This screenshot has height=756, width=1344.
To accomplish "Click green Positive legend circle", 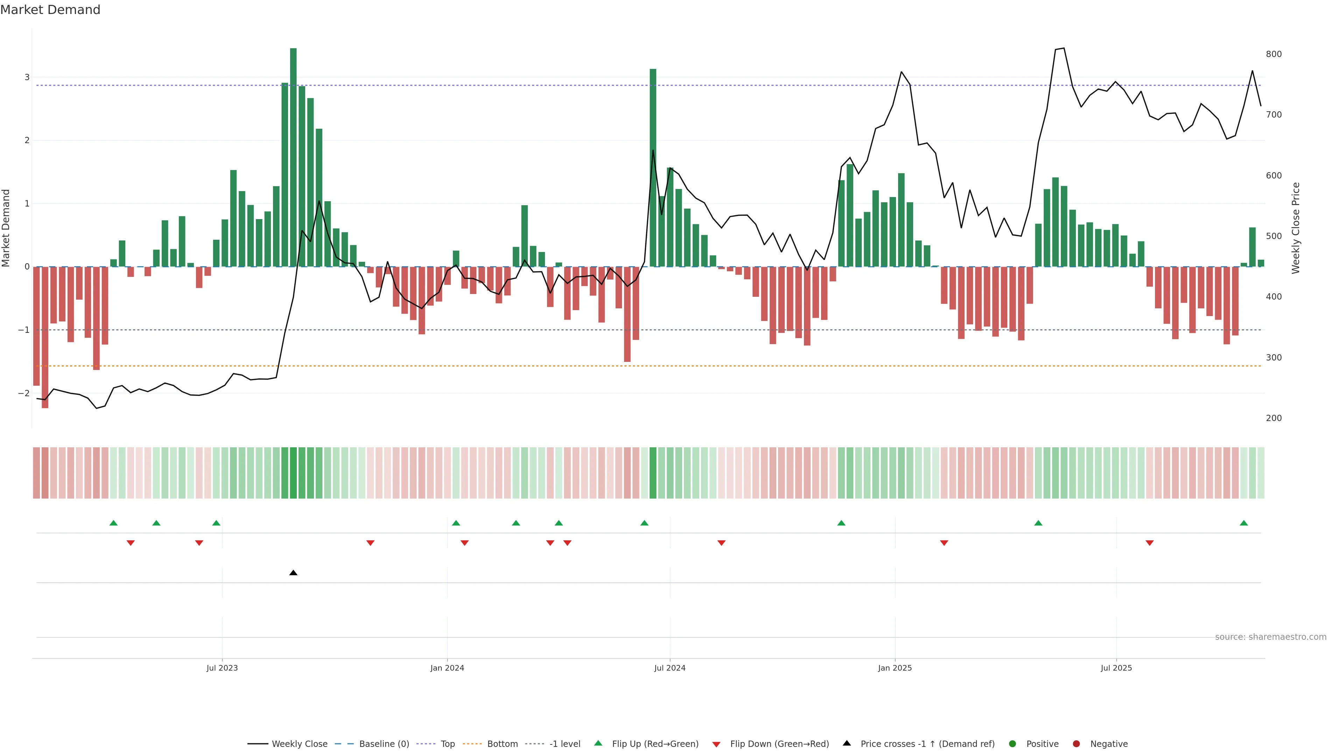I will pyautogui.click(x=1013, y=744).
